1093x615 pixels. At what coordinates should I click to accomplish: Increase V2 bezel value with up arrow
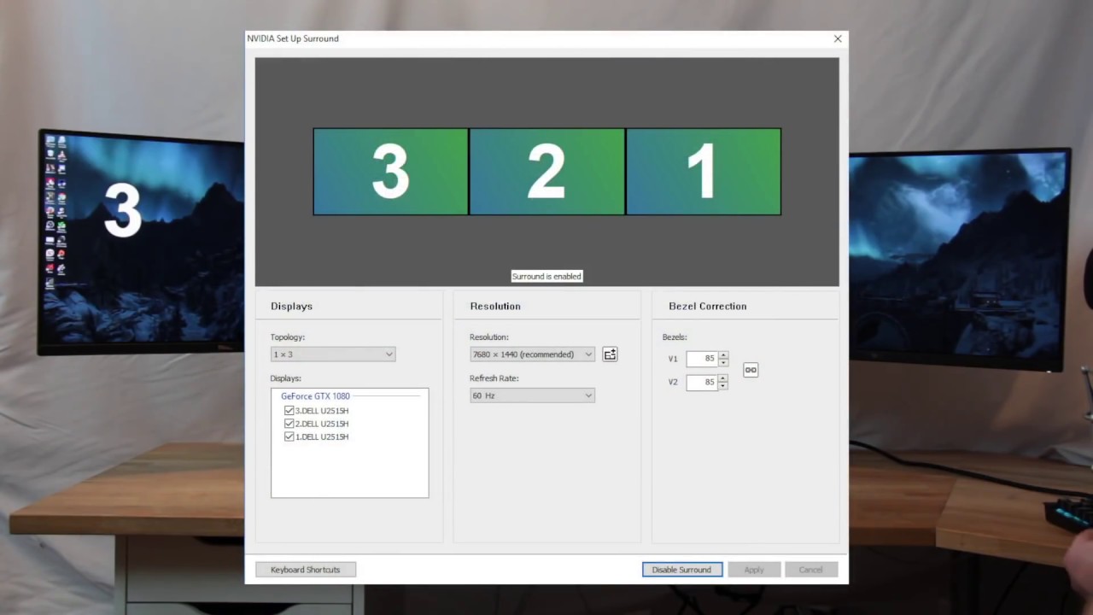(723, 378)
